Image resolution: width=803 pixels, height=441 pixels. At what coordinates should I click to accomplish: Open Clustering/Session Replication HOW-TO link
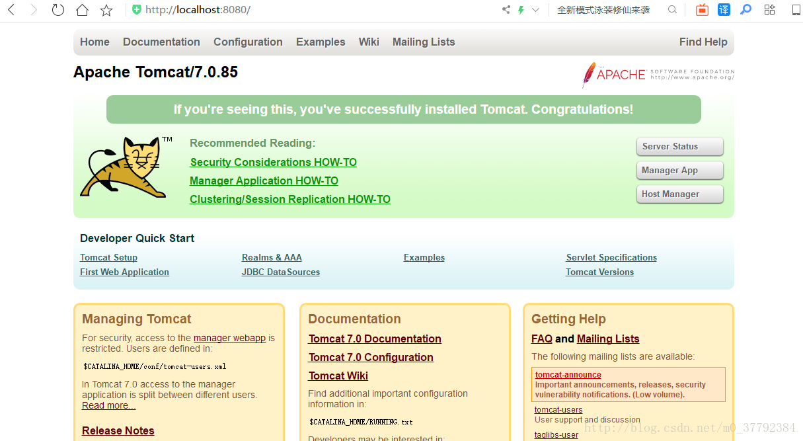(290, 199)
